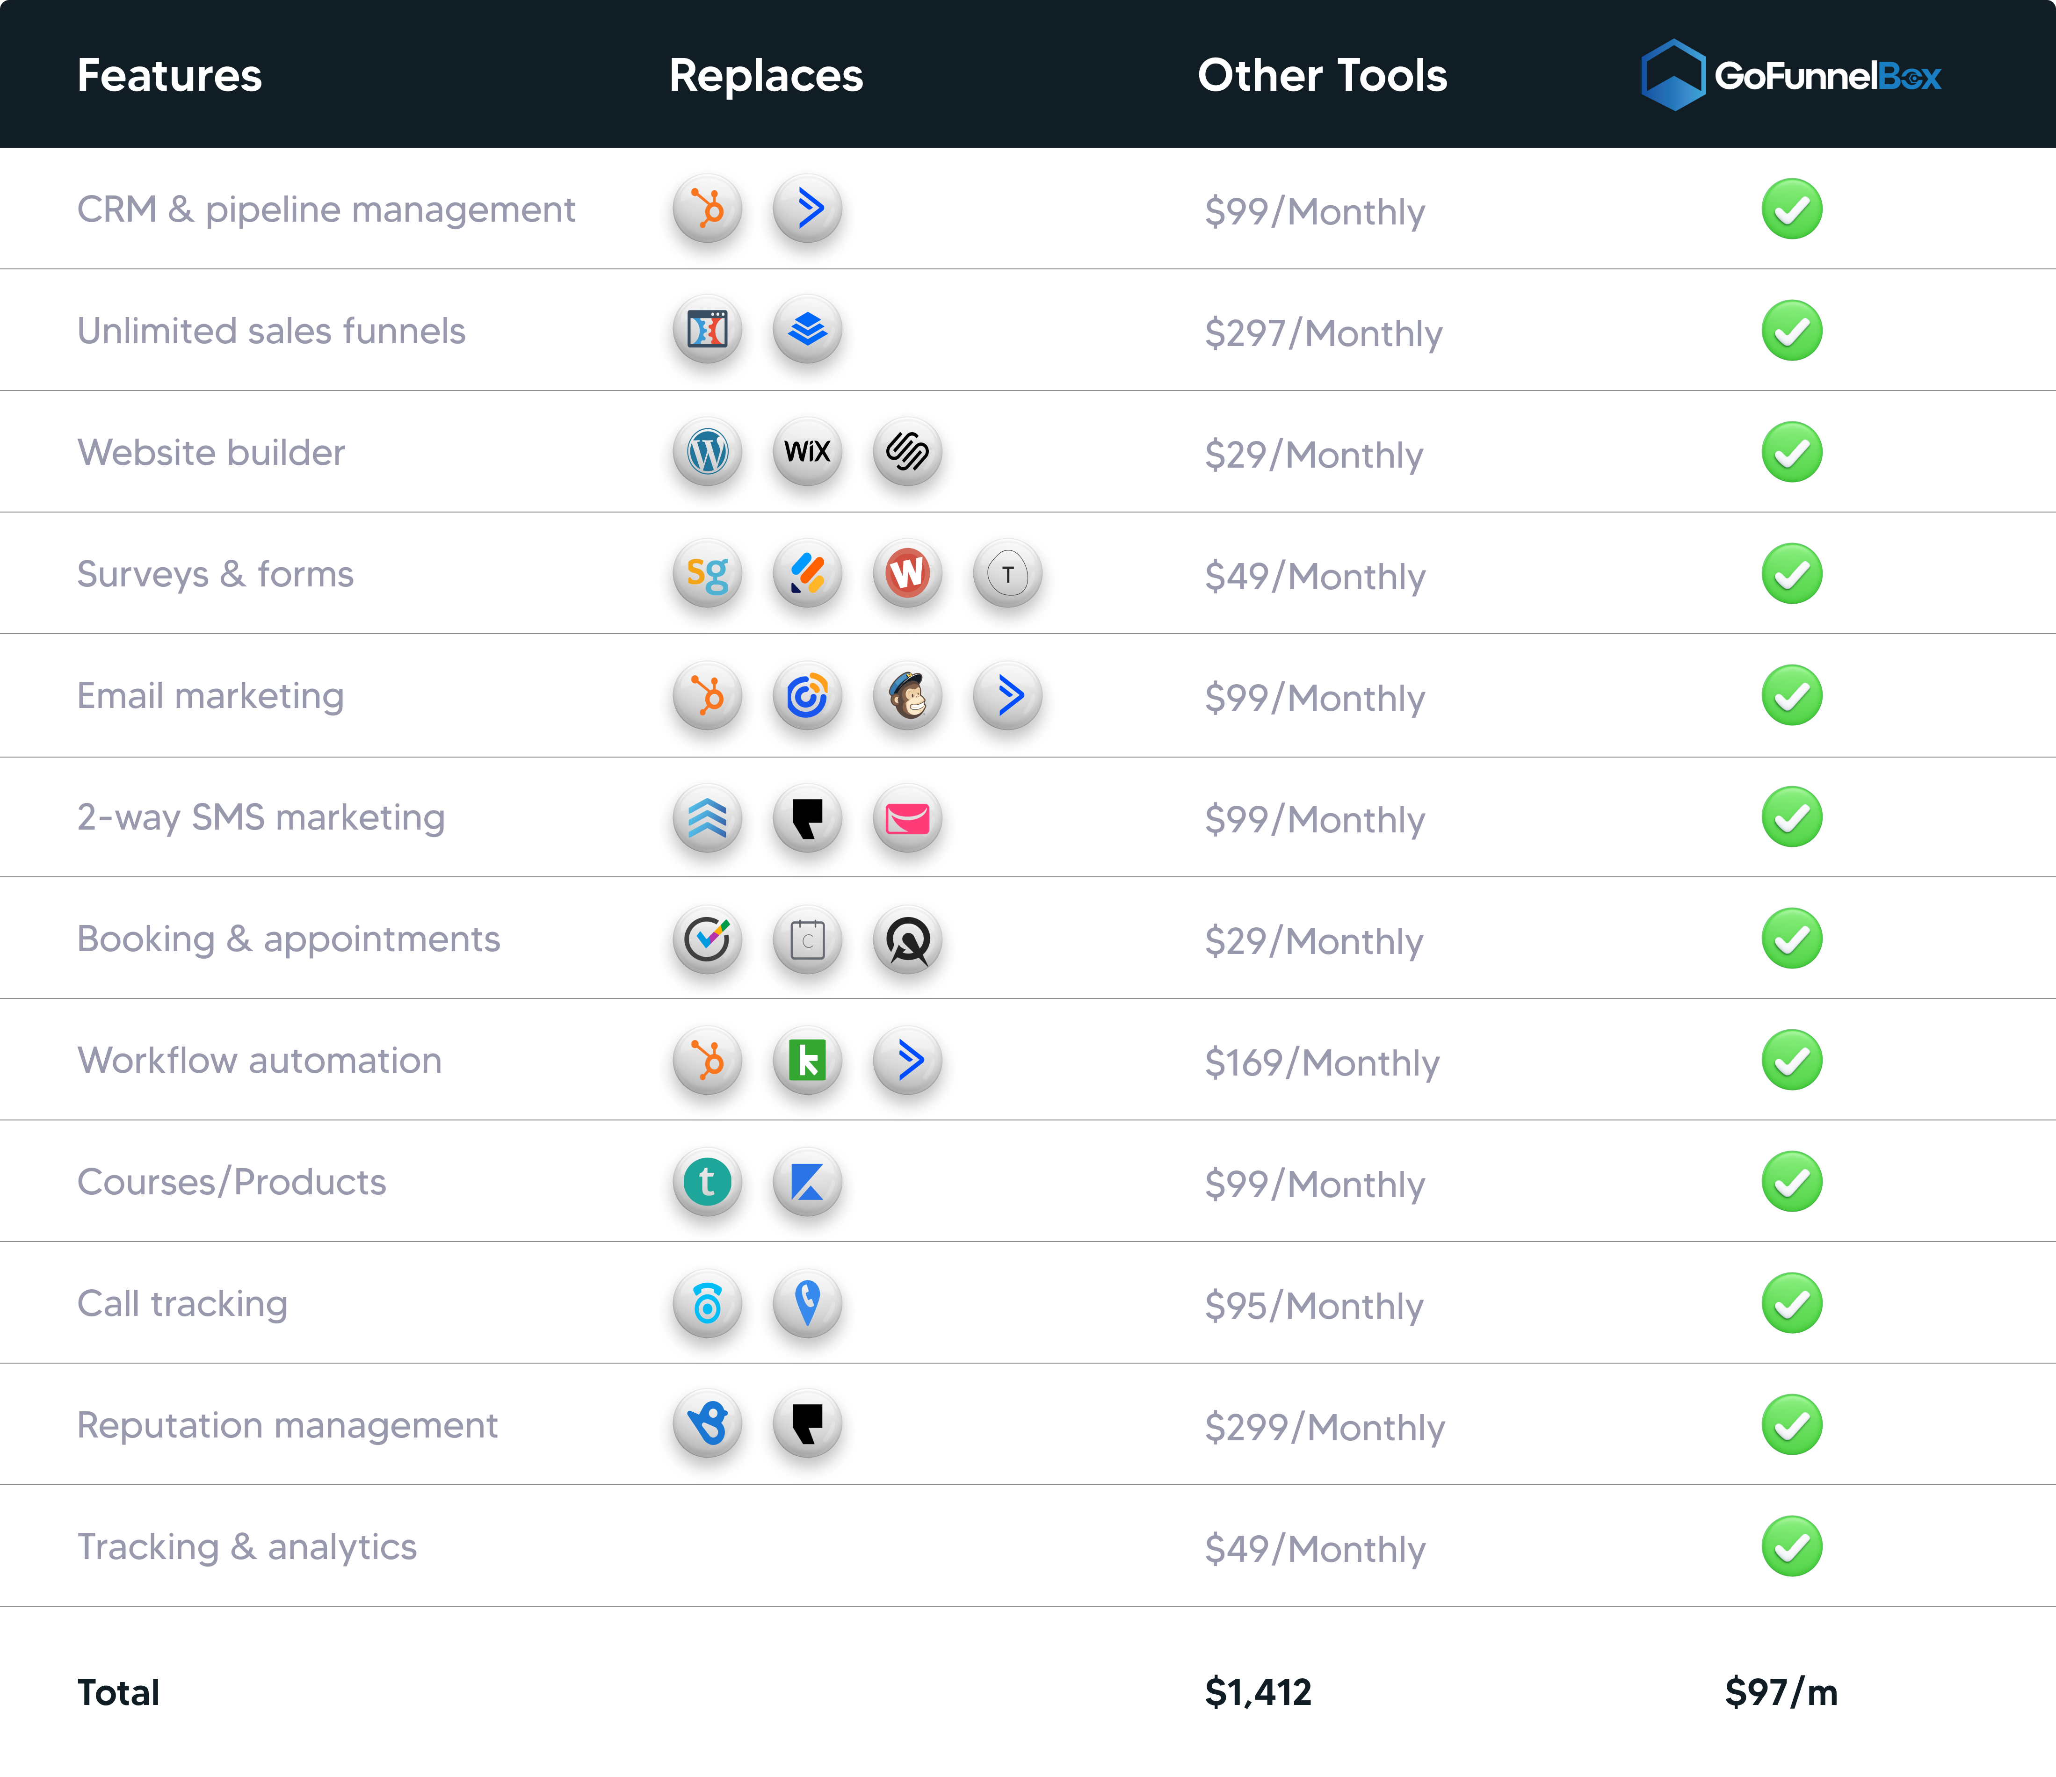This screenshot has width=2056, height=1777.
Task: Click the 'Features' column header
Action: click(170, 75)
